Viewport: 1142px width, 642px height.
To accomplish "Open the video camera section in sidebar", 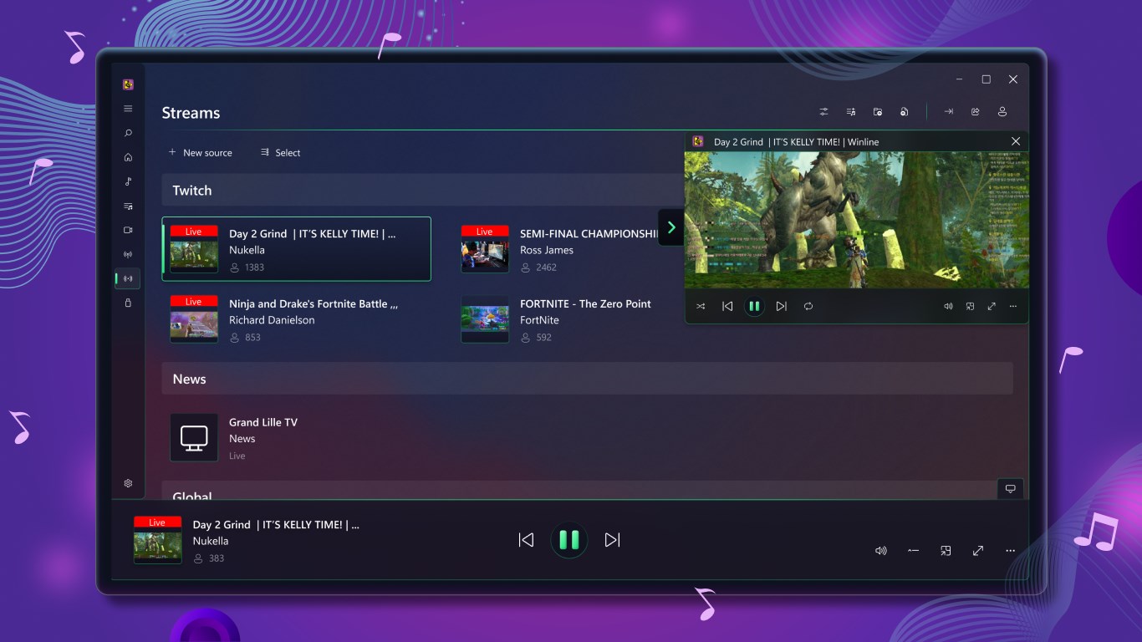I will pyautogui.click(x=128, y=230).
